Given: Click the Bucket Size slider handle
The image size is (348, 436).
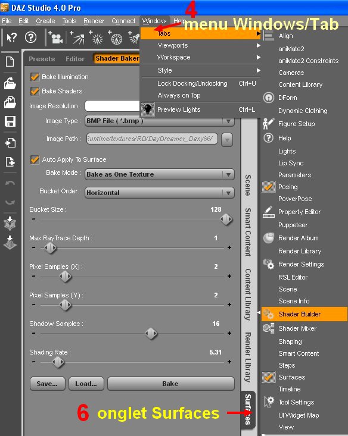Looking at the screenshot, I should point(226,219).
